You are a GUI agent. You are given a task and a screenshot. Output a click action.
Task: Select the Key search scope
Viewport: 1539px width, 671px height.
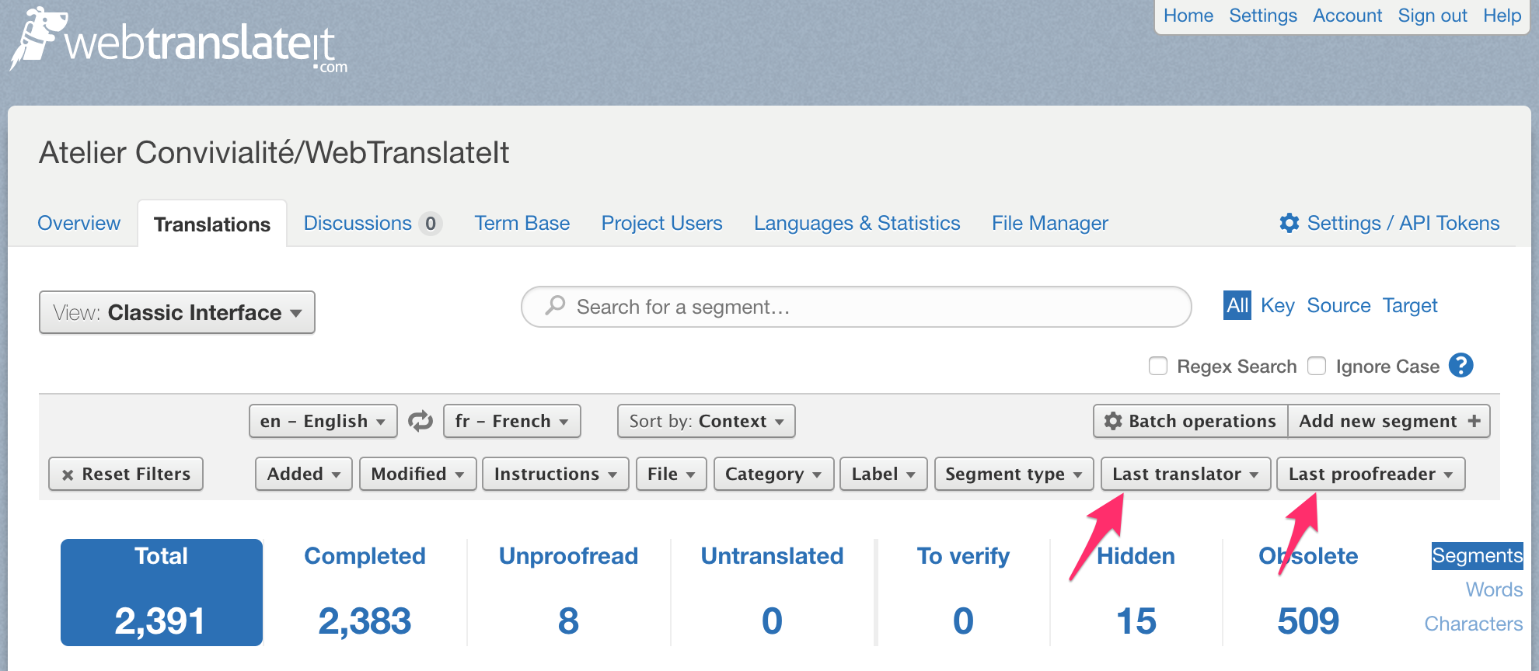[1278, 305]
